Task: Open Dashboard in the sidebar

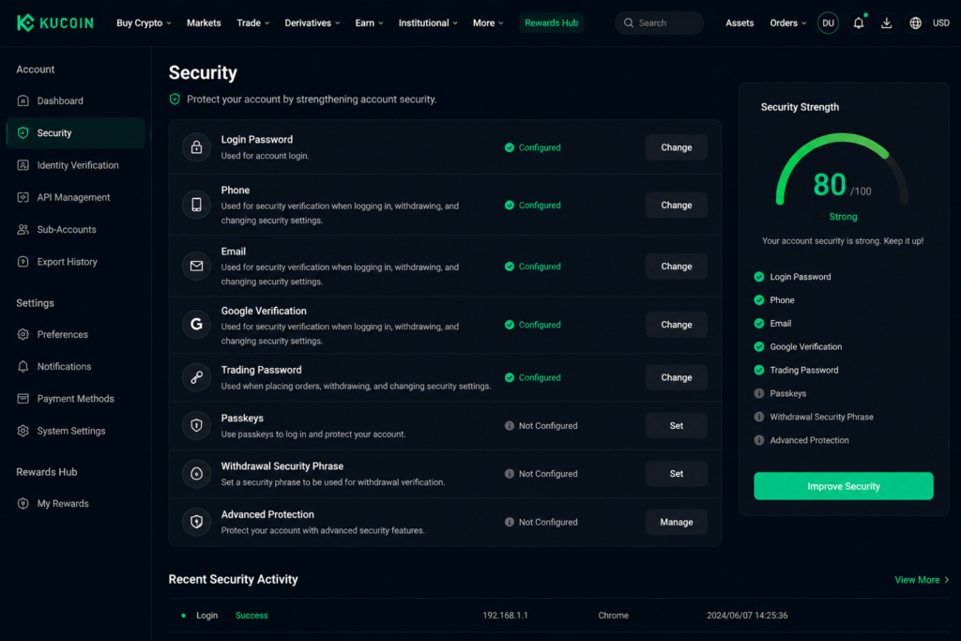Action: pos(75,100)
